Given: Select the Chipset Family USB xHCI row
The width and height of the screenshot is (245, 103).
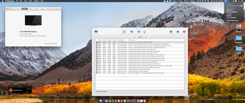Looking at the screenshot, I should (x=140, y=50).
